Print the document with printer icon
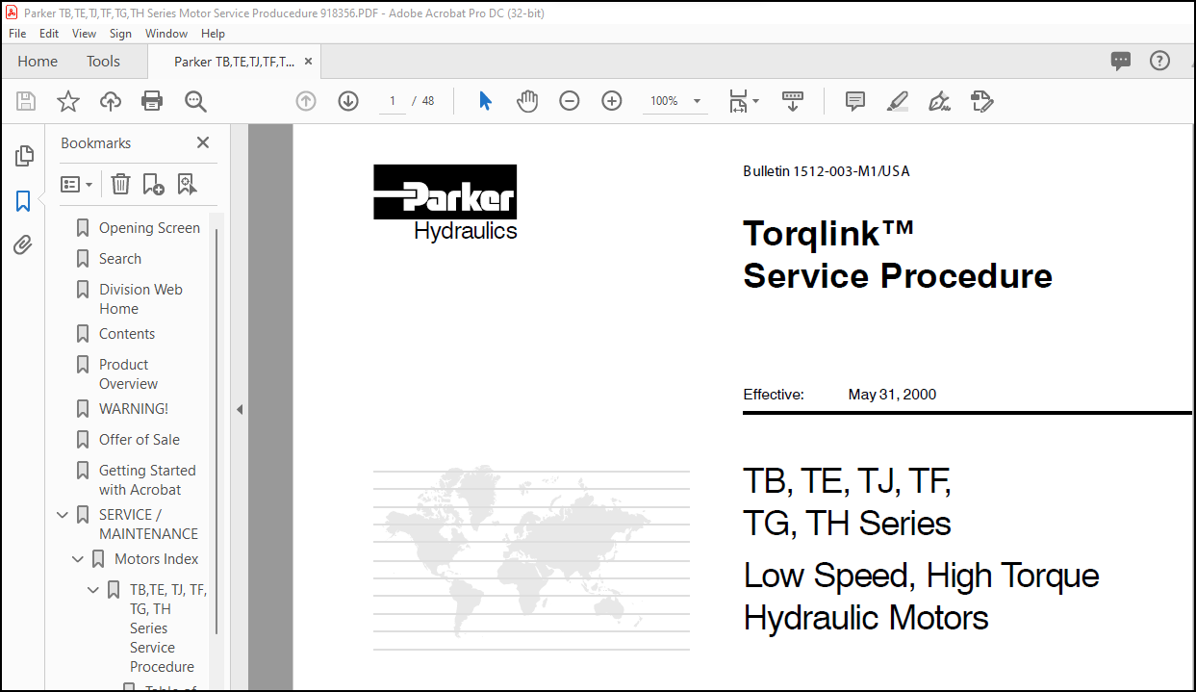The width and height of the screenshot is (1196, 692). coord(152,101)
